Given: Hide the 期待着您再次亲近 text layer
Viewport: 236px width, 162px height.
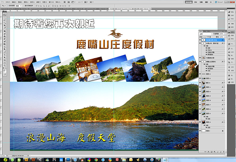Looking at the screenshot, I should tap(200, 40).
